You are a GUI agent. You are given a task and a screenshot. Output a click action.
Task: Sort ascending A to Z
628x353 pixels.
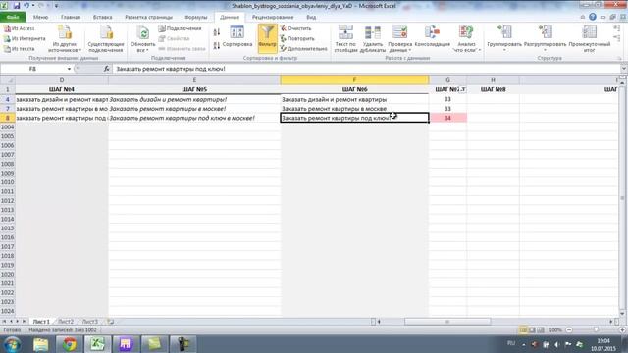point(217,32)
